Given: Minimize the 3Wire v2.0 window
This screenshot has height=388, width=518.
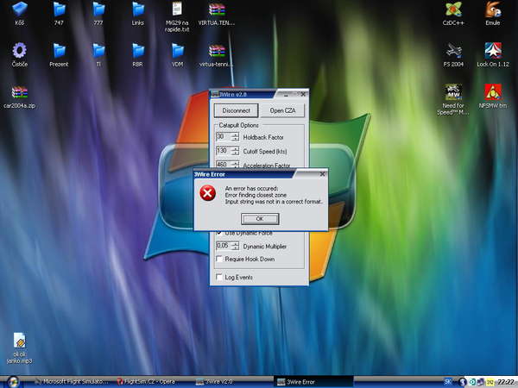Looking at the screenshot, I should click(286, 94).
